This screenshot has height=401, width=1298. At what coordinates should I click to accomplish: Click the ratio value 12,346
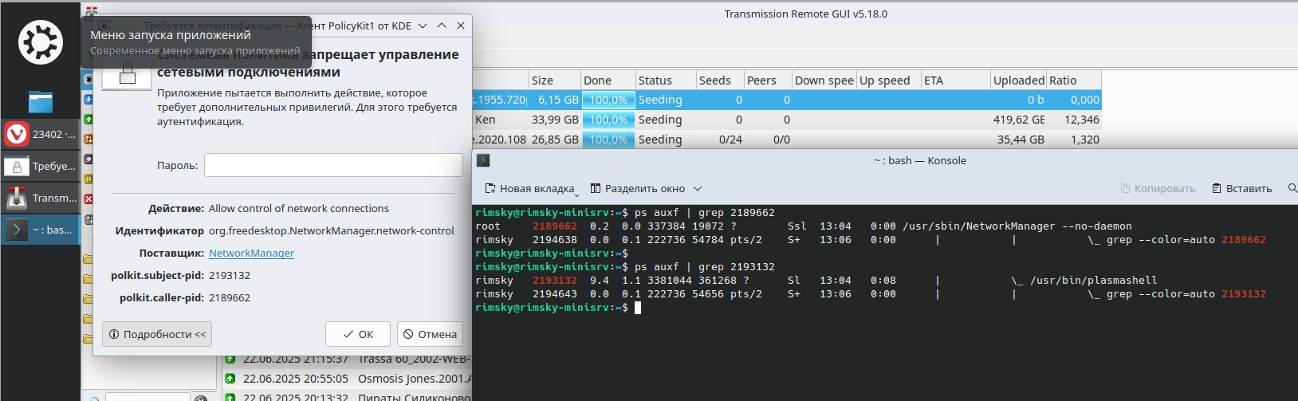pyautogui.click(x=1081, y=120)
